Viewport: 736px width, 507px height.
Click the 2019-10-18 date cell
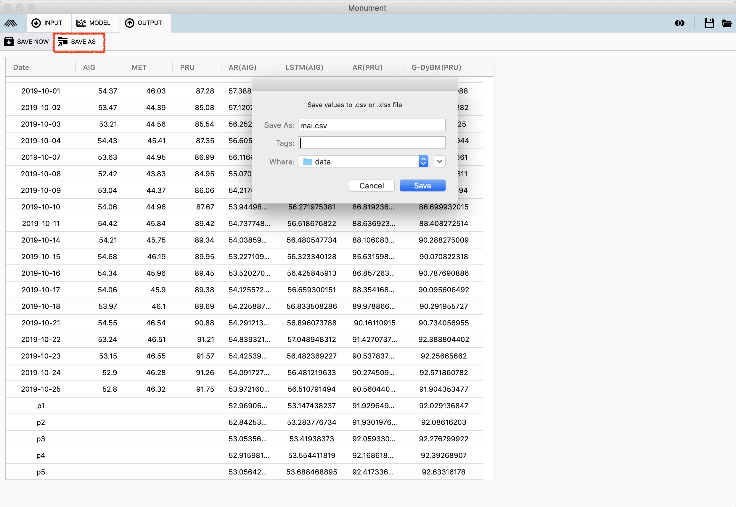pos(41,306)
